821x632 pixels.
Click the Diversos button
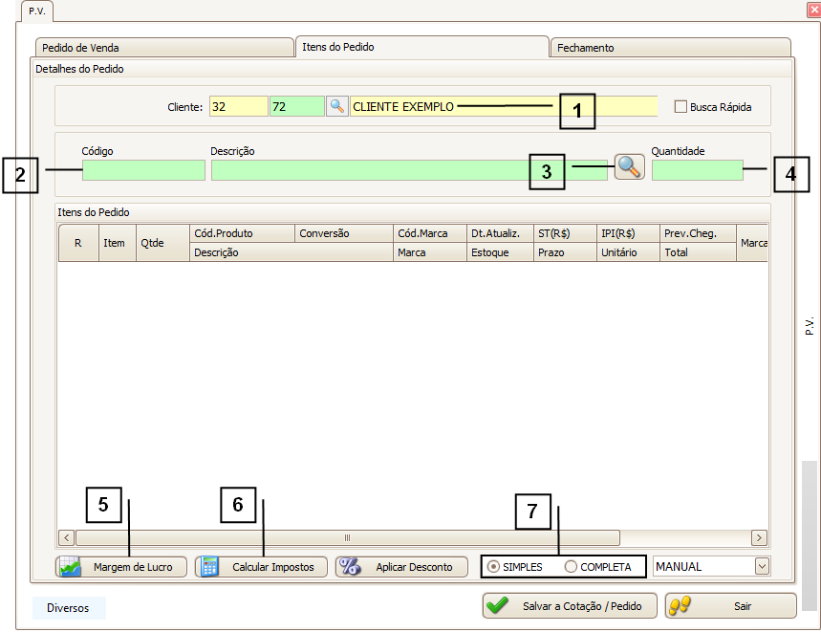coord(68,607)
